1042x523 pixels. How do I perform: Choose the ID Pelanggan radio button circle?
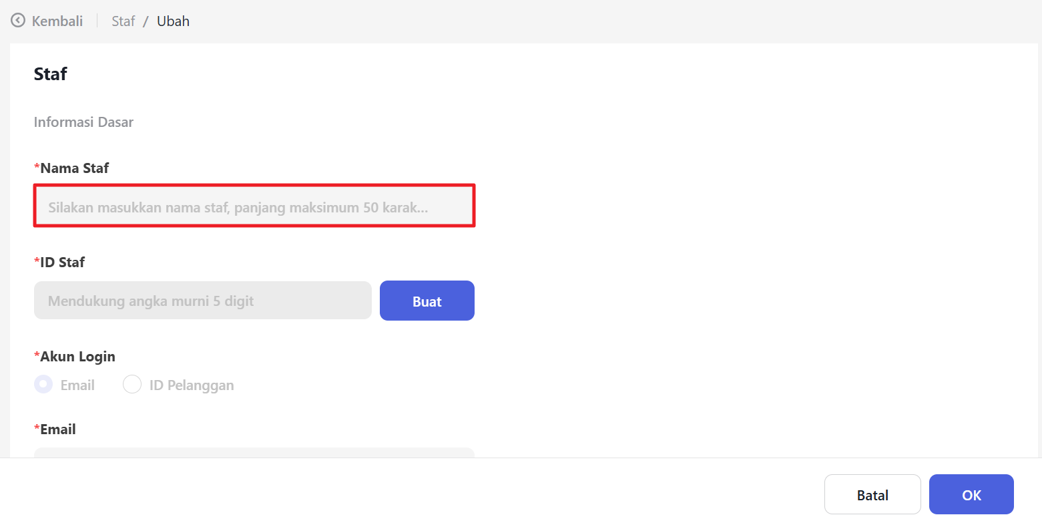tap(132, 385)
